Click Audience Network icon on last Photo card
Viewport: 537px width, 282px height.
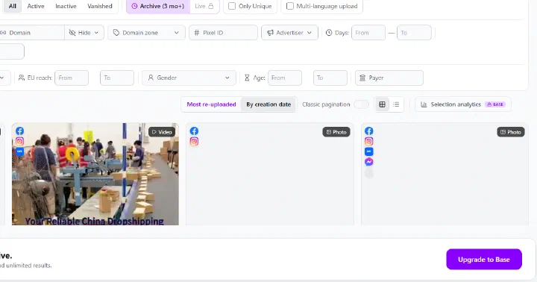369,151
